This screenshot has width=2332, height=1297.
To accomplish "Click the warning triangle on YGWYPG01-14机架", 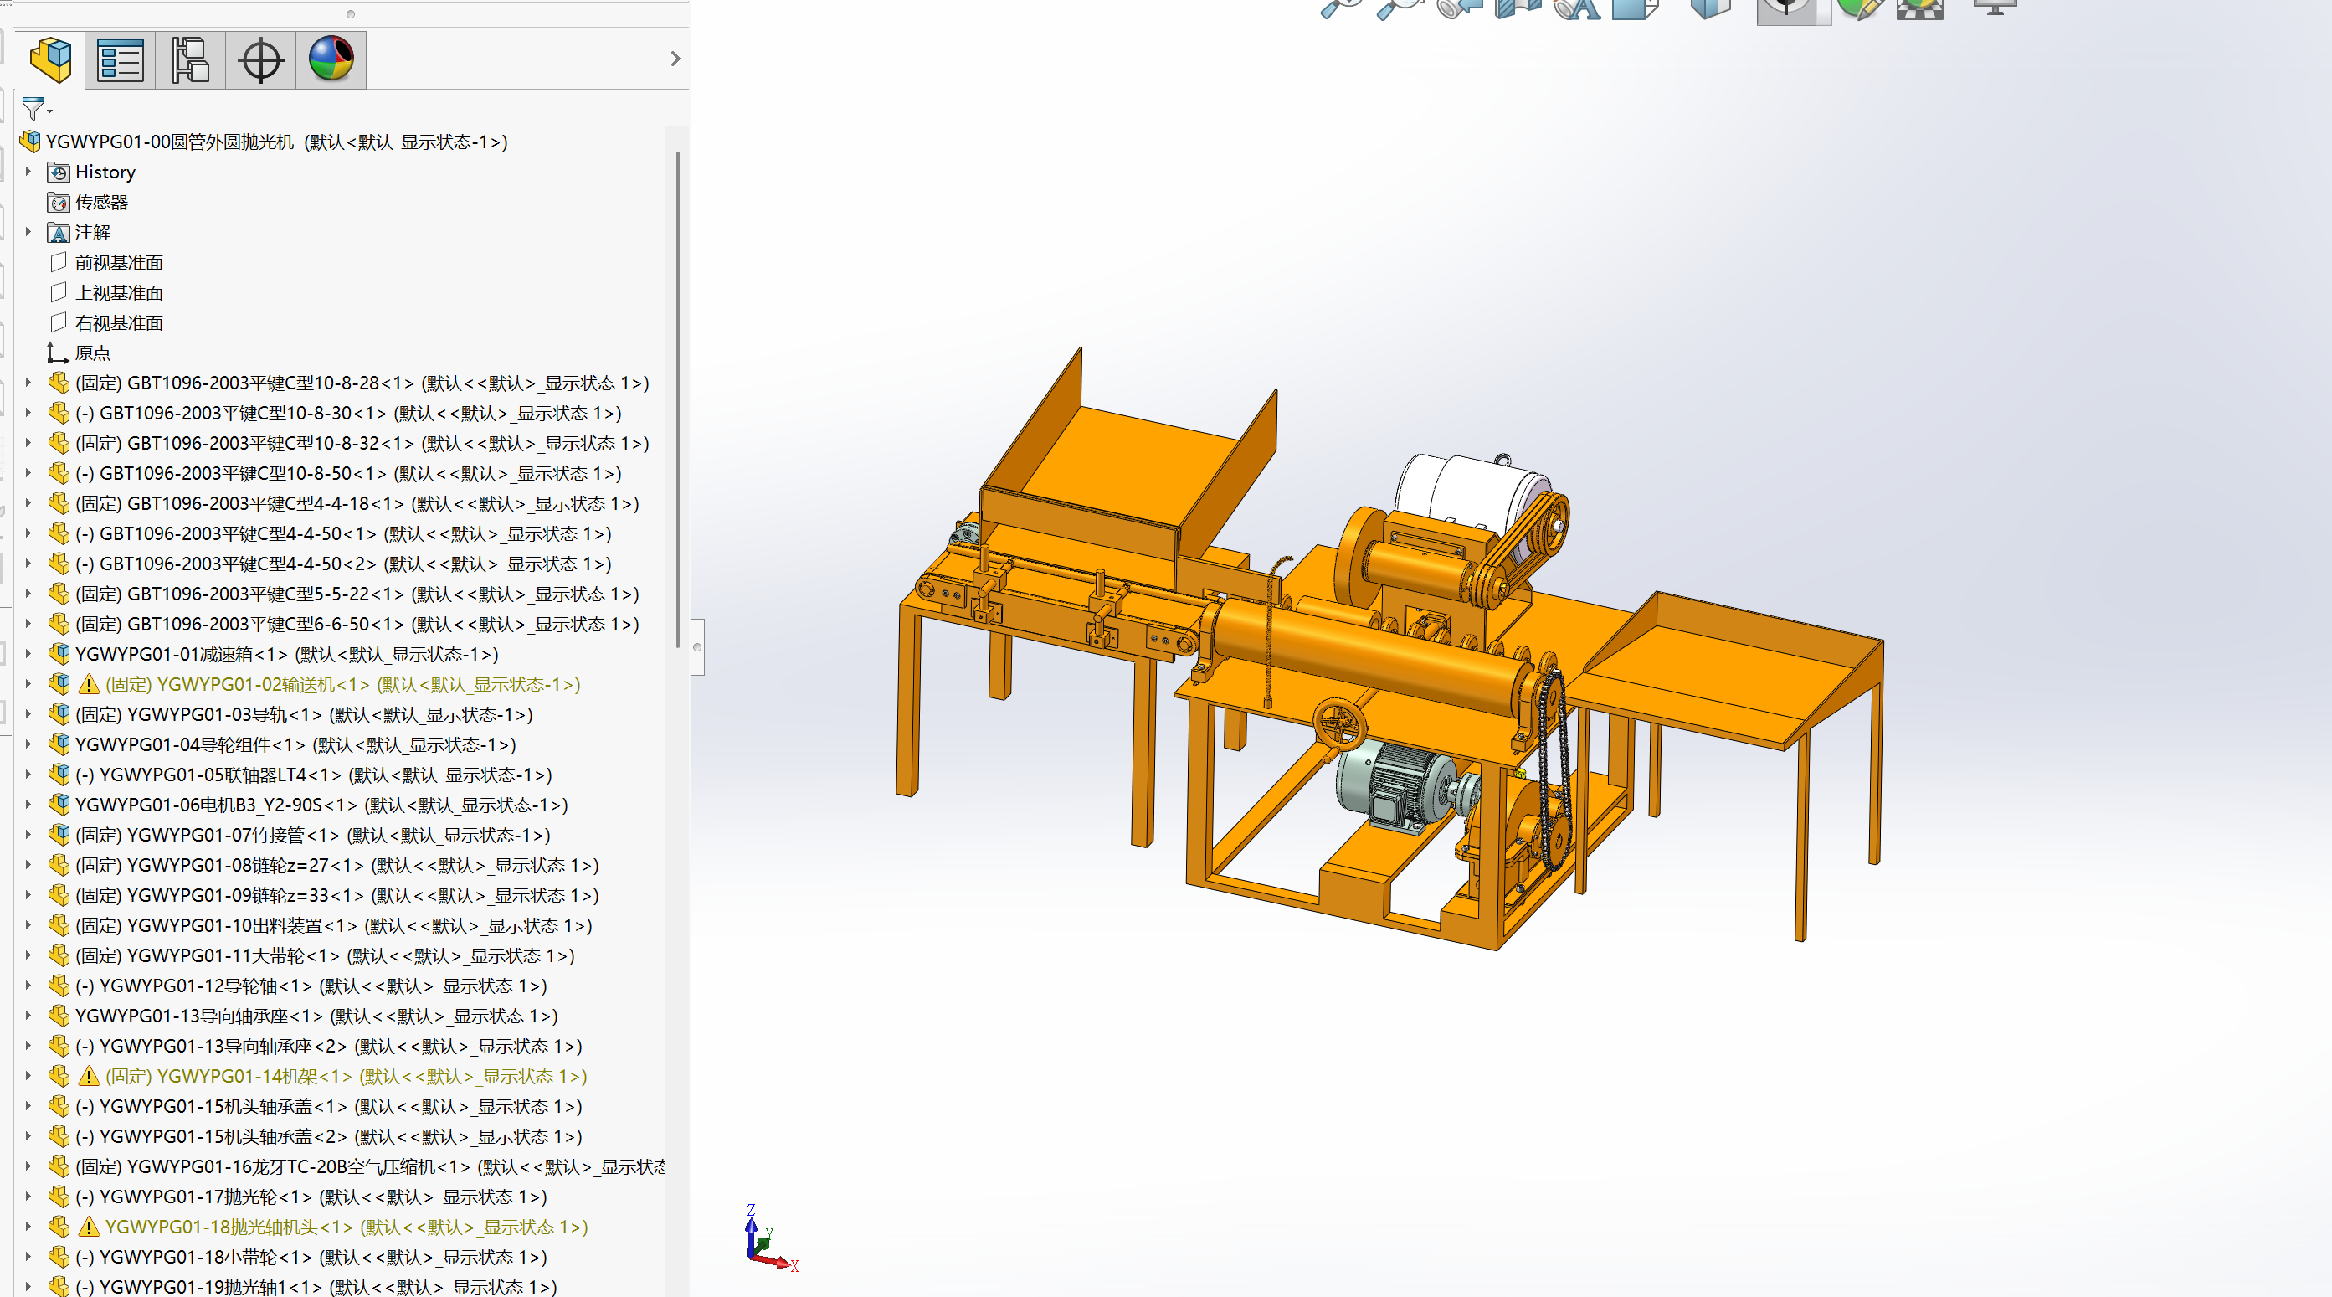I will point(89,1076).
